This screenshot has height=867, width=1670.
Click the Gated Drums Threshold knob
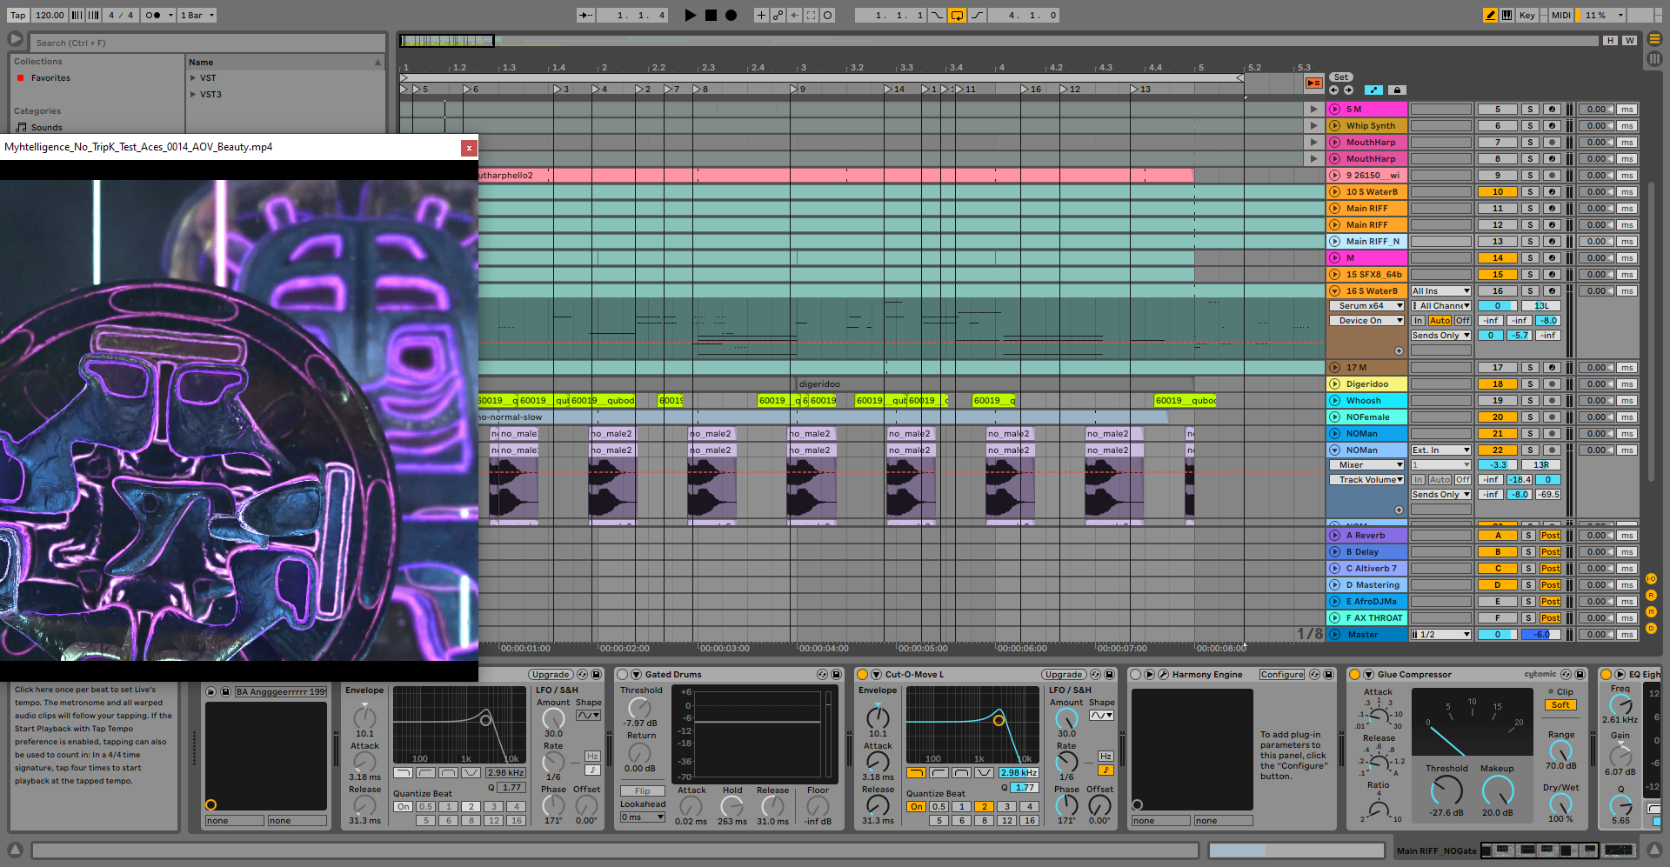pyautogui.click(x=639, y=708)
